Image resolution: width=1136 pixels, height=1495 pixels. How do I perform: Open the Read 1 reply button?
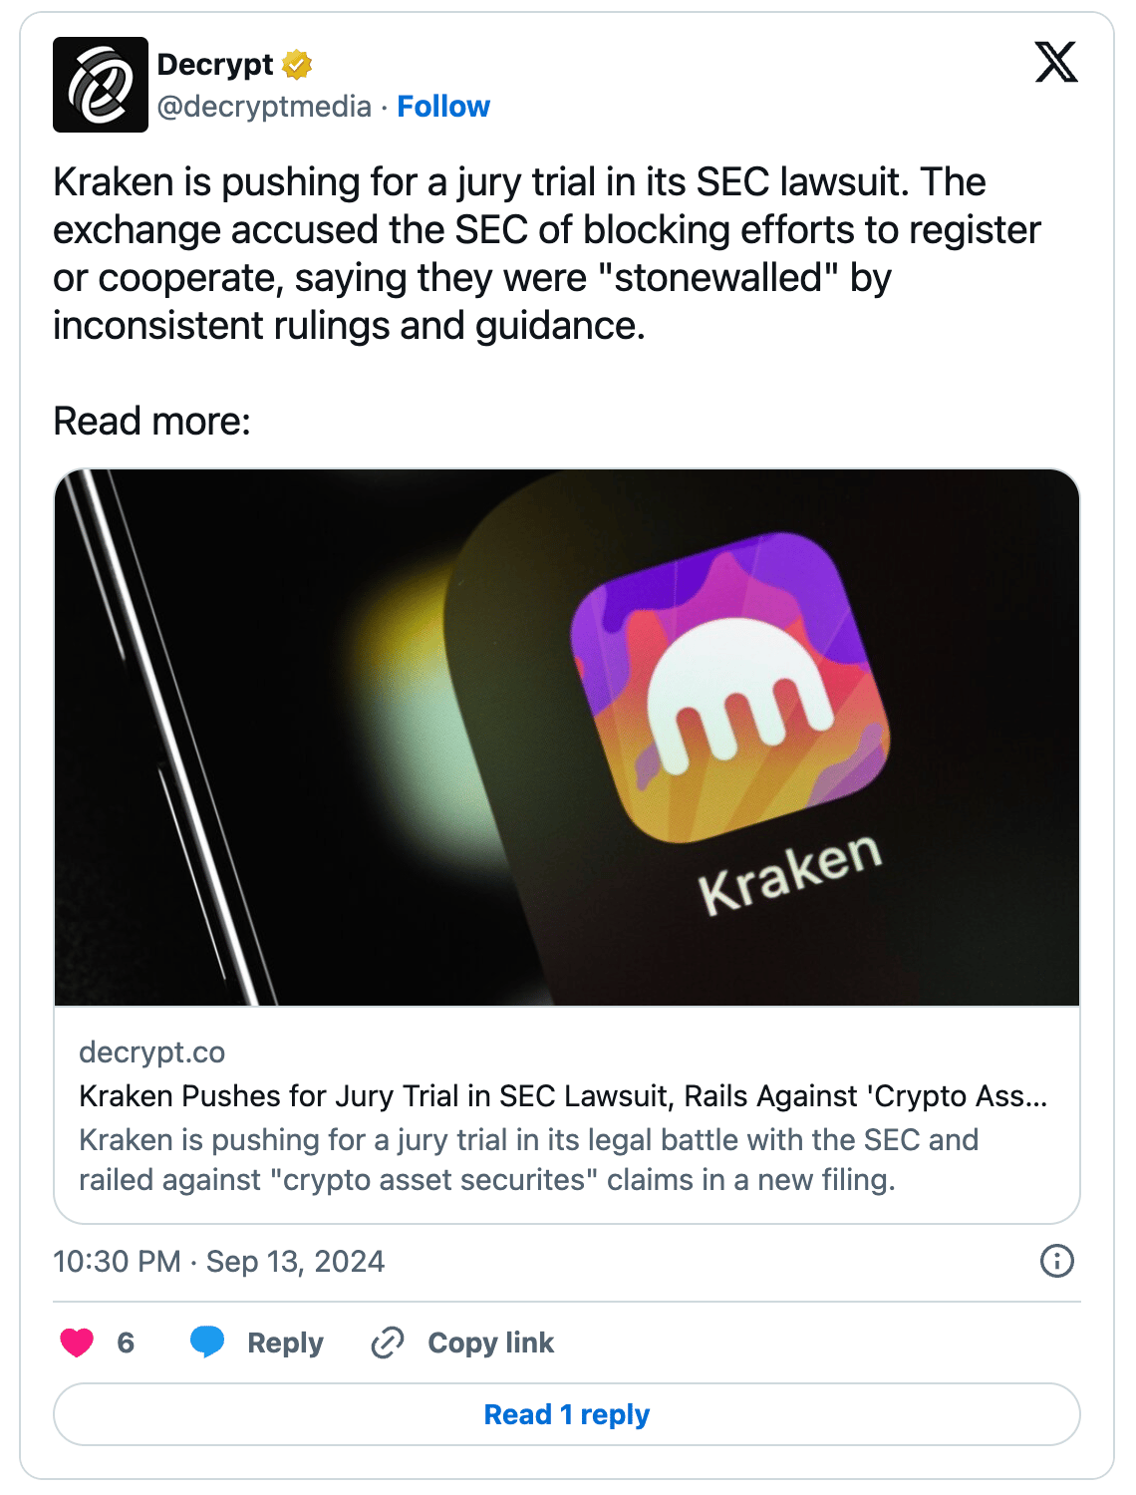tap(567, 1415)
